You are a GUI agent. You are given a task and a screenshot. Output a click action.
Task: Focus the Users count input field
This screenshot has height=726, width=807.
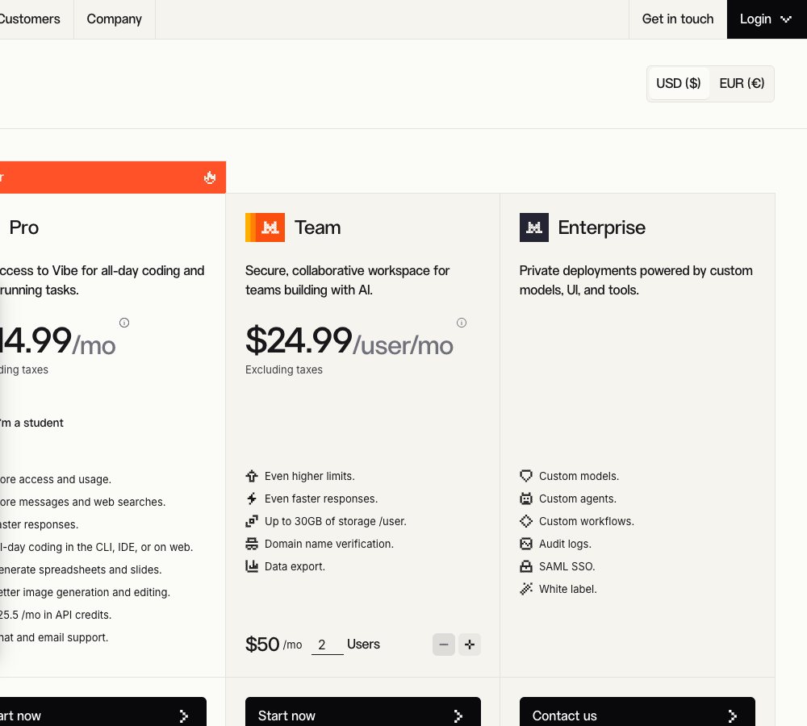coord(328,645)
